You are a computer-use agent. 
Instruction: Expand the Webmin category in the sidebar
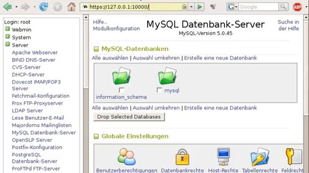(8, 29)
